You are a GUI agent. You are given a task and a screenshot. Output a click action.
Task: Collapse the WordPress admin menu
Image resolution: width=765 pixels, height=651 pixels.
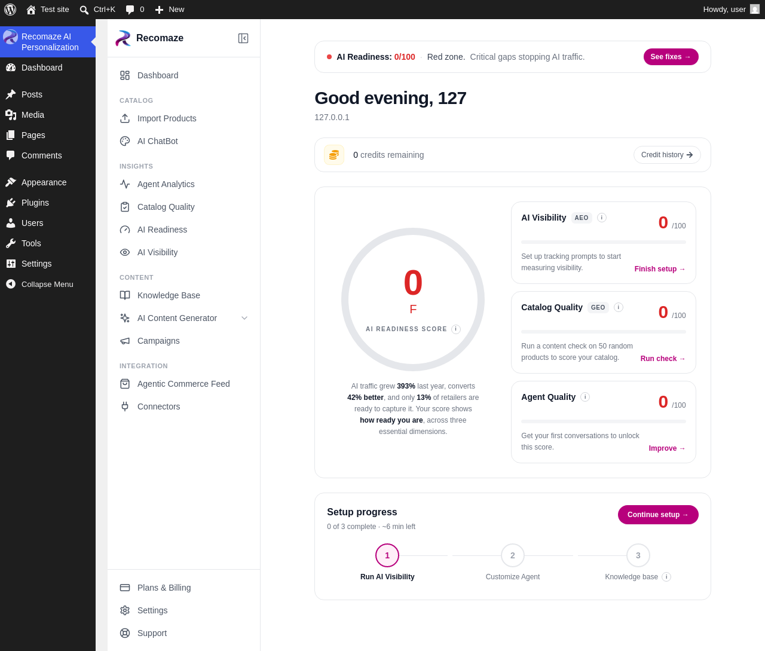point(48,284)
